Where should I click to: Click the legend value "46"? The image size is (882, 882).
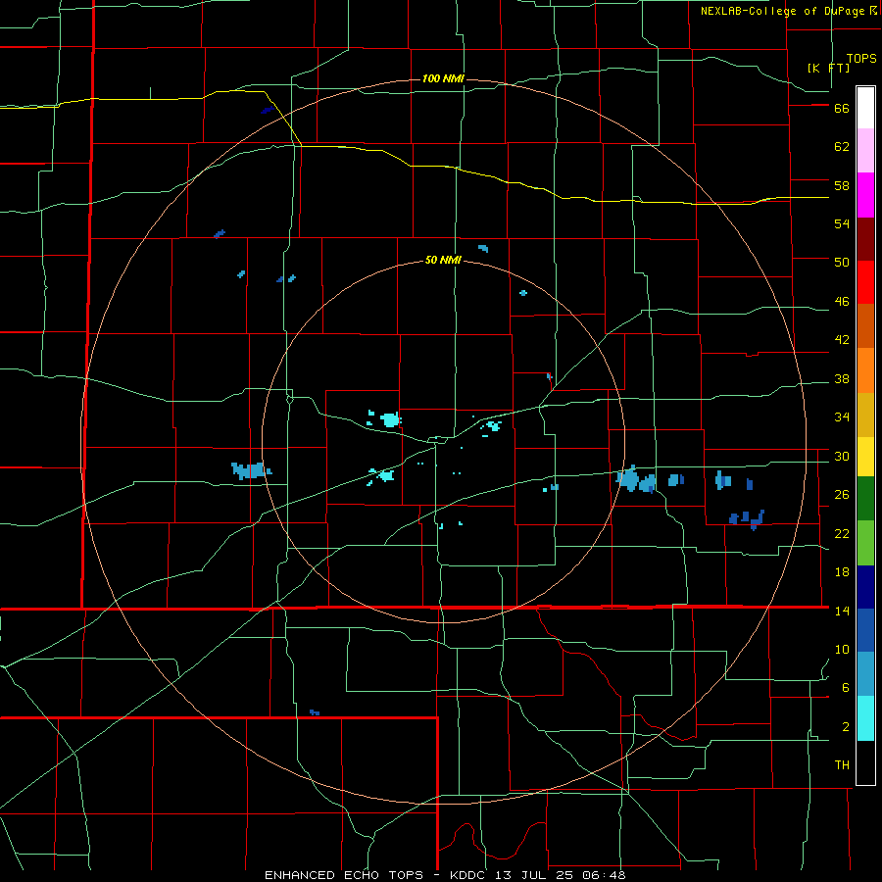pyautogui.click(x=842, y=302)
